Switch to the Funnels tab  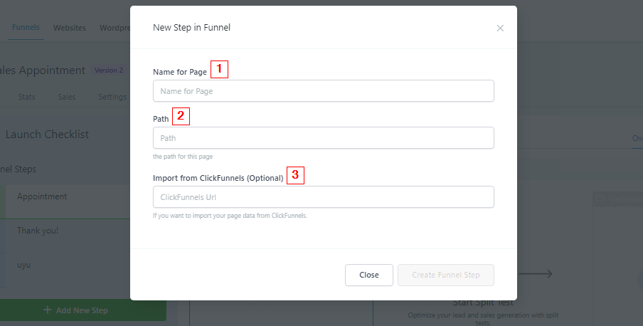[x=26, y=28]
